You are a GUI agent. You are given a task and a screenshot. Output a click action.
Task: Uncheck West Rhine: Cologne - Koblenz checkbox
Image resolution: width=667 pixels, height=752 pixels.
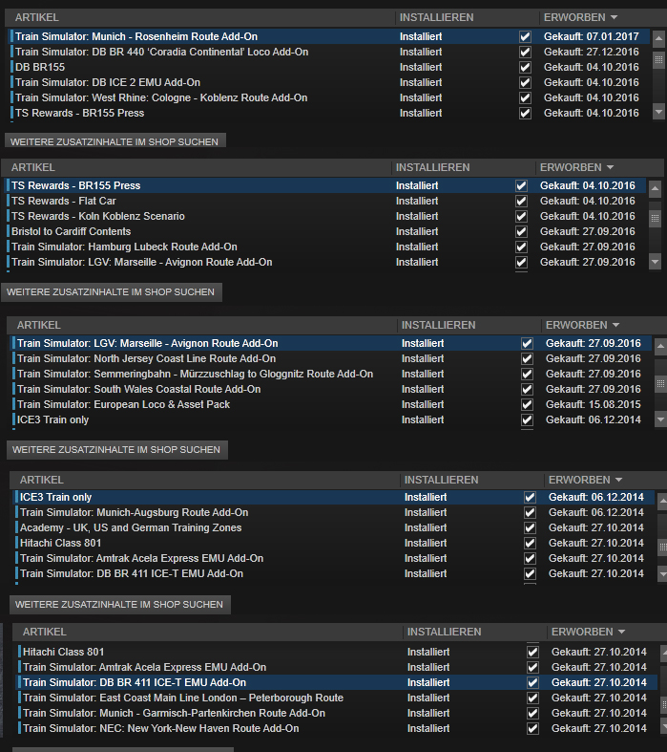[525, 97]
